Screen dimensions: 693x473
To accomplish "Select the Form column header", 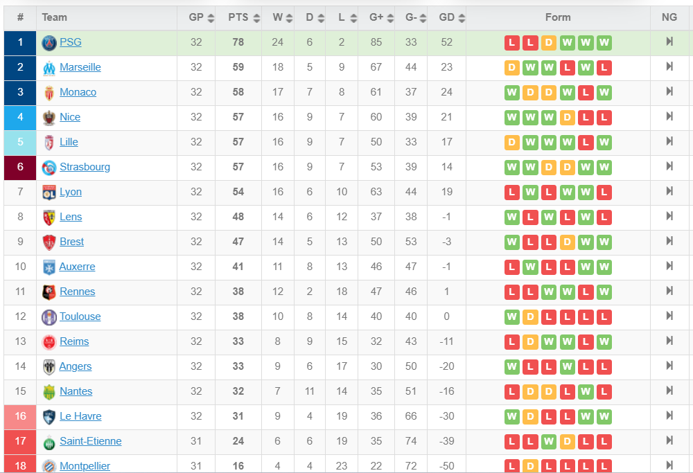I will coord(558,18).
